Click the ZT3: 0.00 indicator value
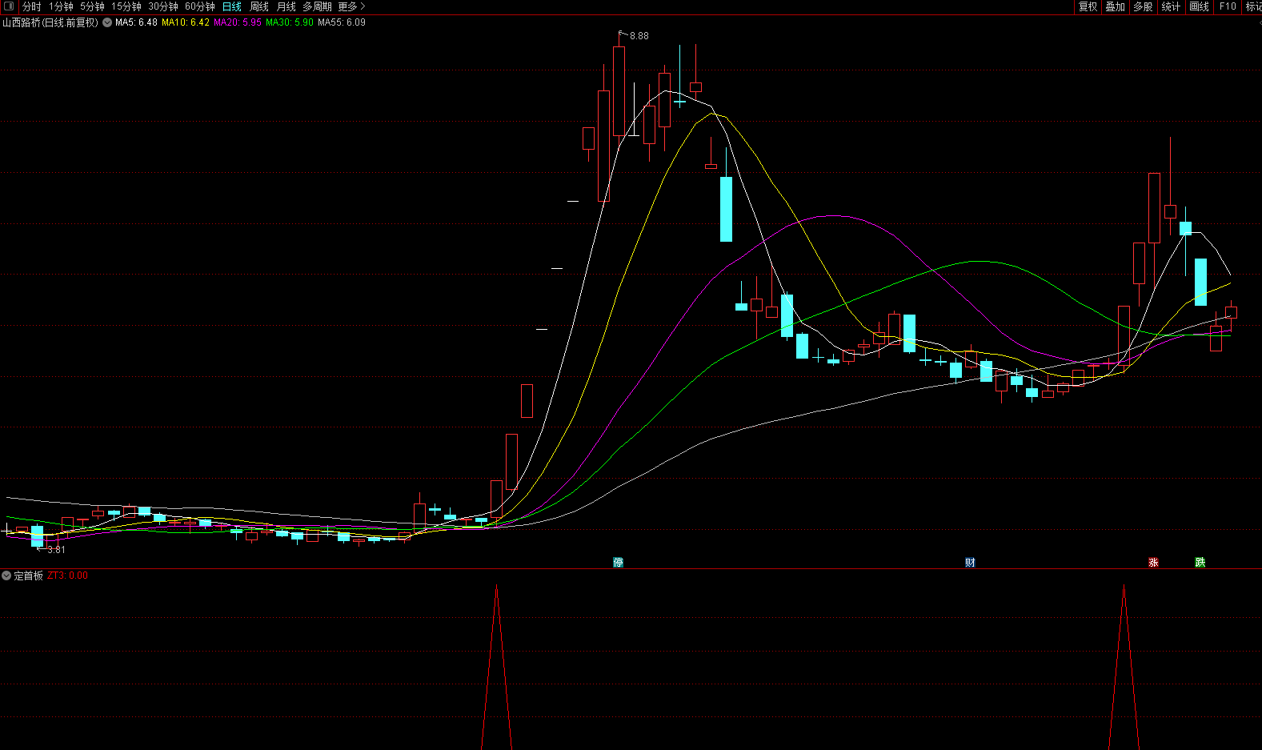 tap(68, 576)
